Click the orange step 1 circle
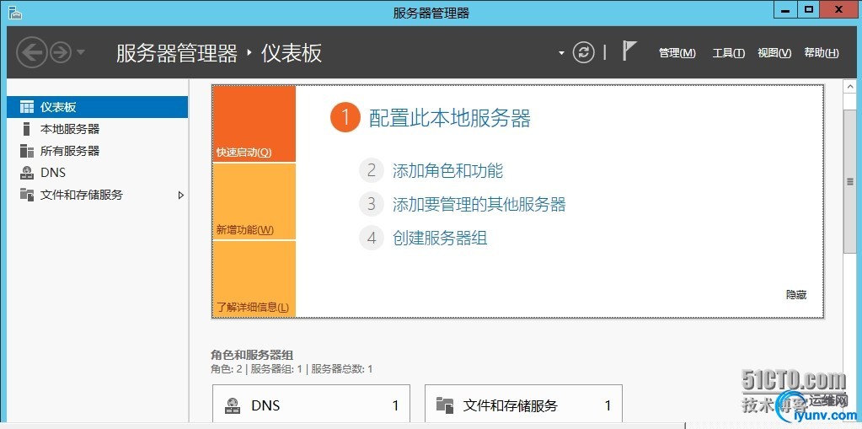The width and height of the screenshot is (862, 429). tap(345, 118)
